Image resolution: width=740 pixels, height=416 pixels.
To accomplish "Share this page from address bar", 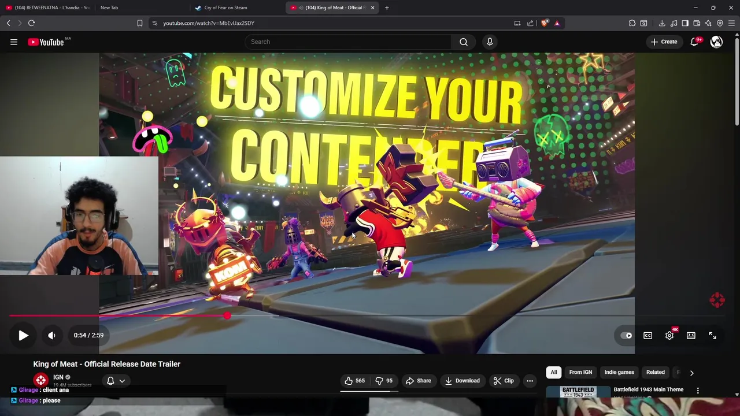I will coord(530,23).
